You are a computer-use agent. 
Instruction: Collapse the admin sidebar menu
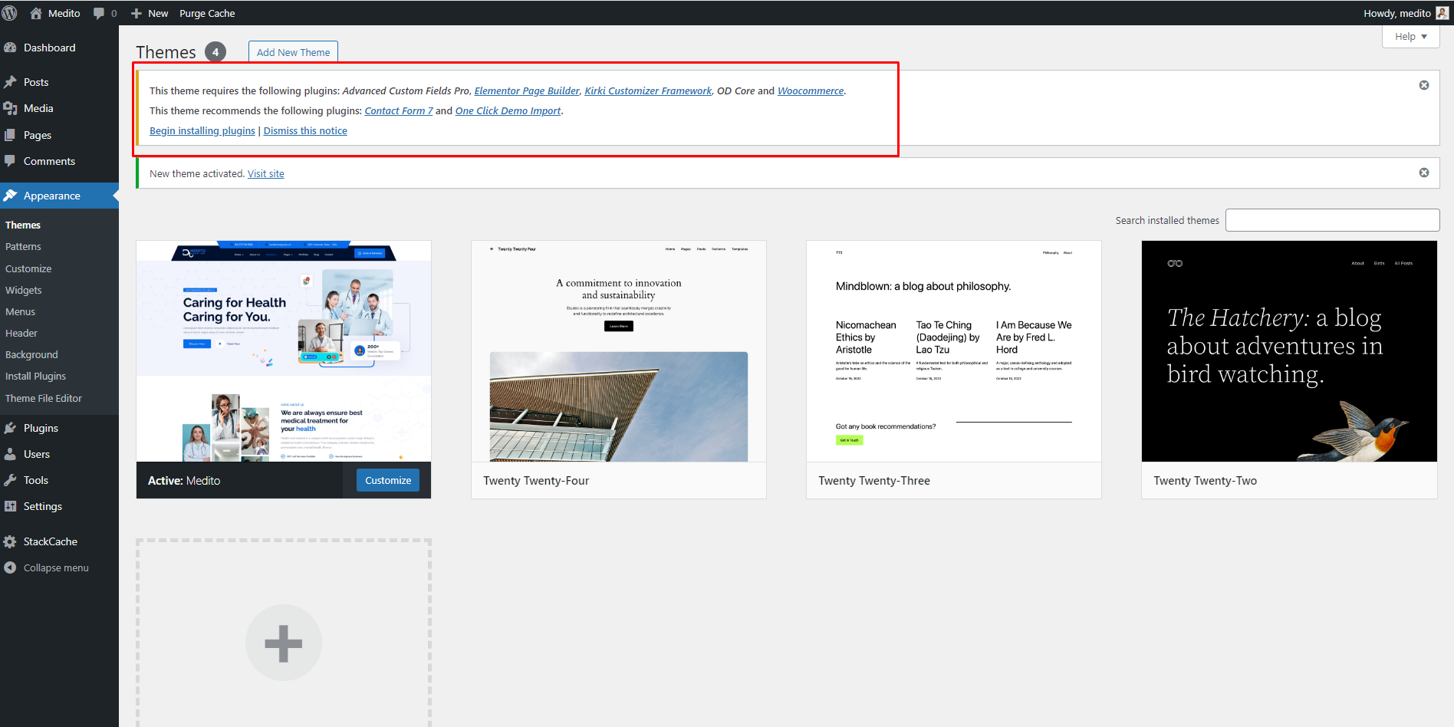(x=55, y=567)
